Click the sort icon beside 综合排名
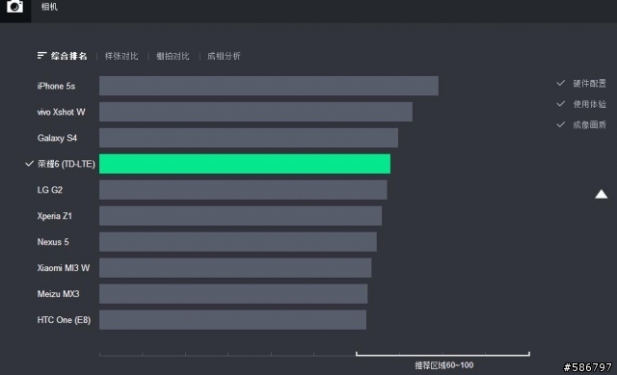Screen dimensions: 617x375 click(41, 56)
